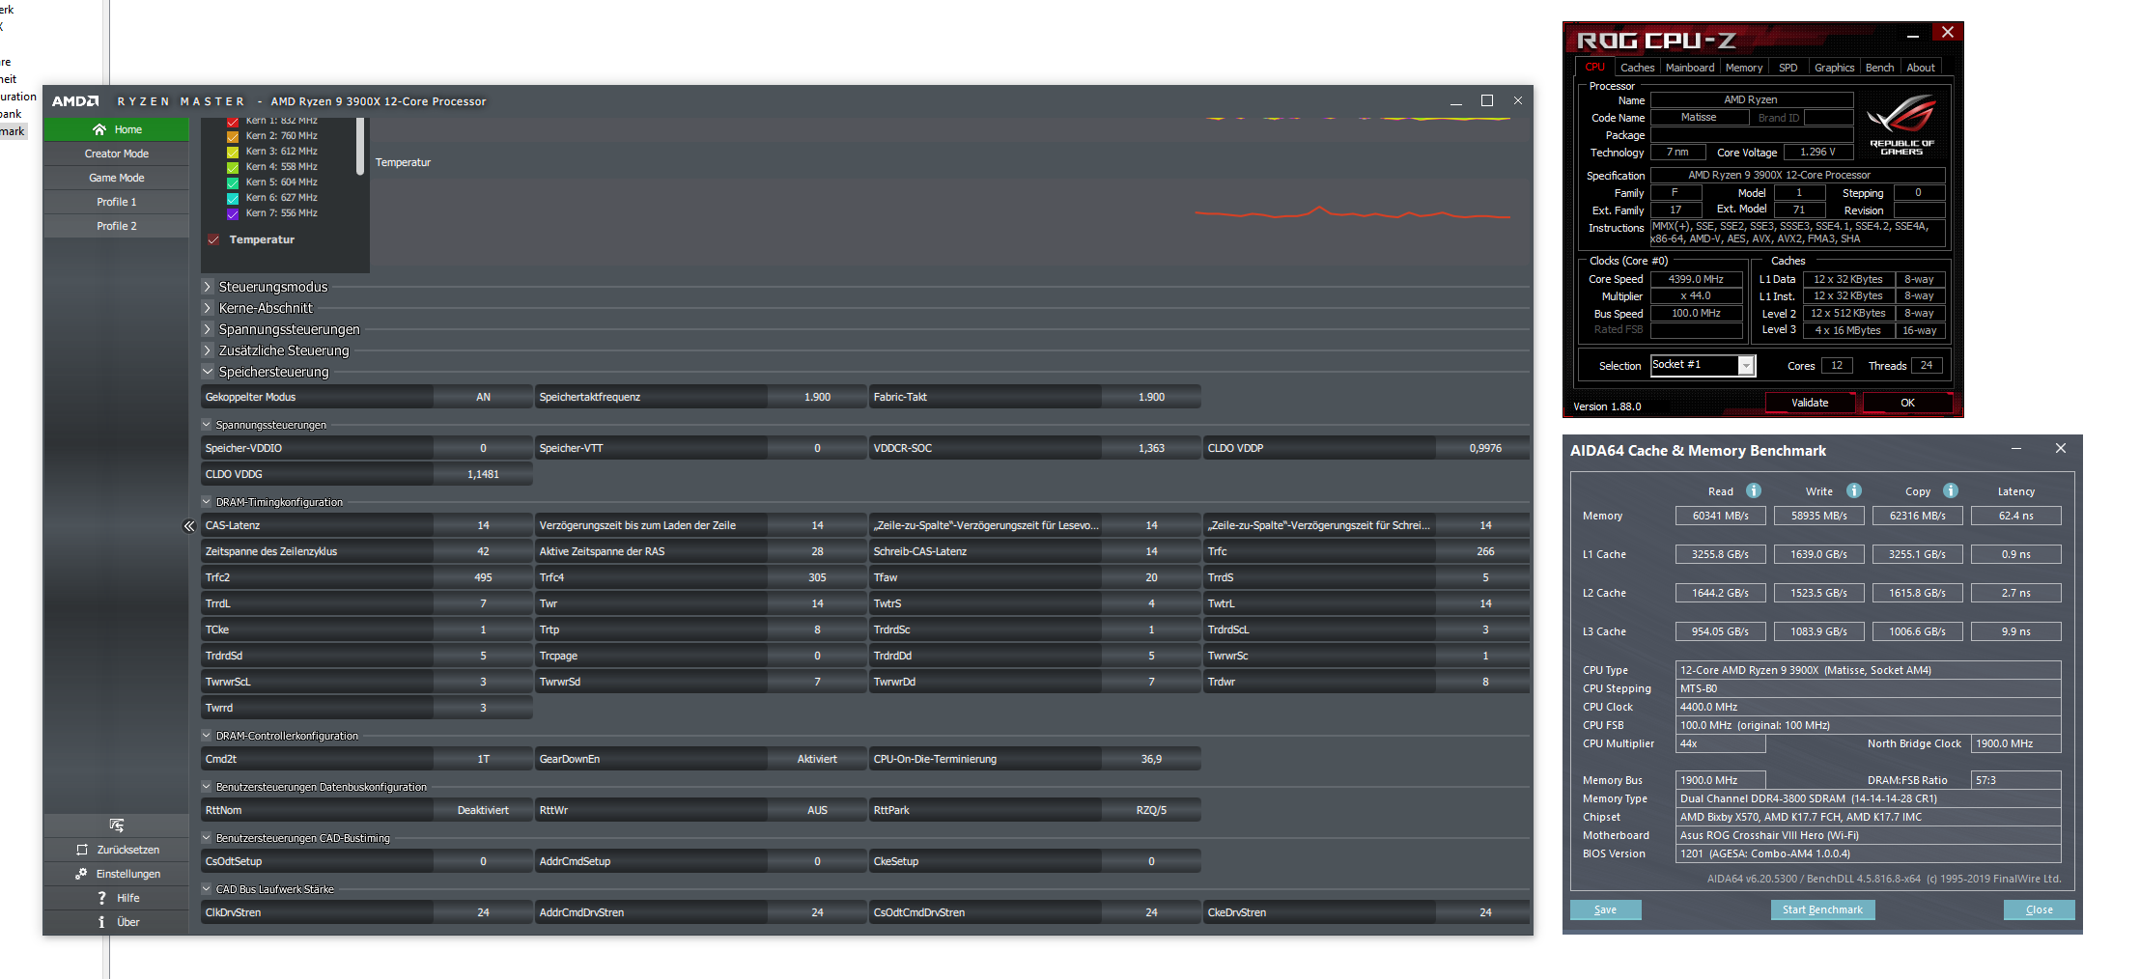Click Start Benchmark in AIDA64
Screen dimensions: 2140x979
coord(1822,909)
